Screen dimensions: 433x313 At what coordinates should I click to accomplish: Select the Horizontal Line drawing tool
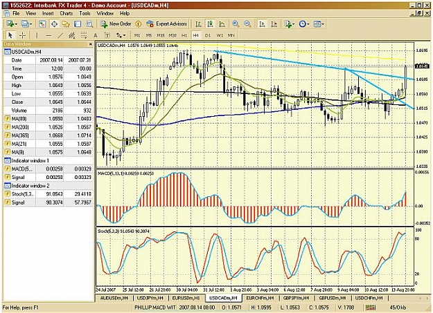(x=48, y=35)
